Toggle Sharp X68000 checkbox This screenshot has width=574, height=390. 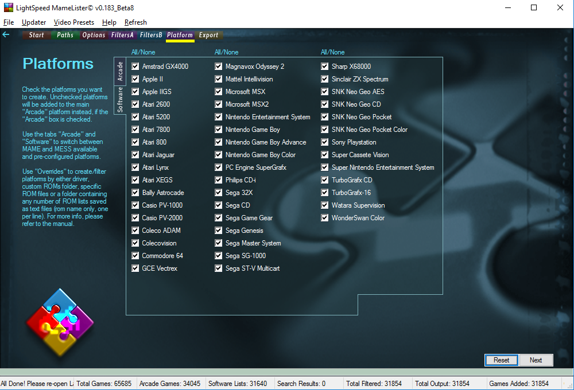click(x=325, y=66)
